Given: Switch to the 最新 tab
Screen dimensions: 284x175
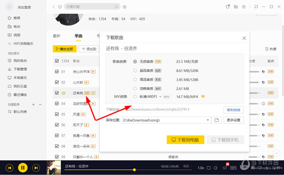Looking at the screenshot, I should 56,36.
